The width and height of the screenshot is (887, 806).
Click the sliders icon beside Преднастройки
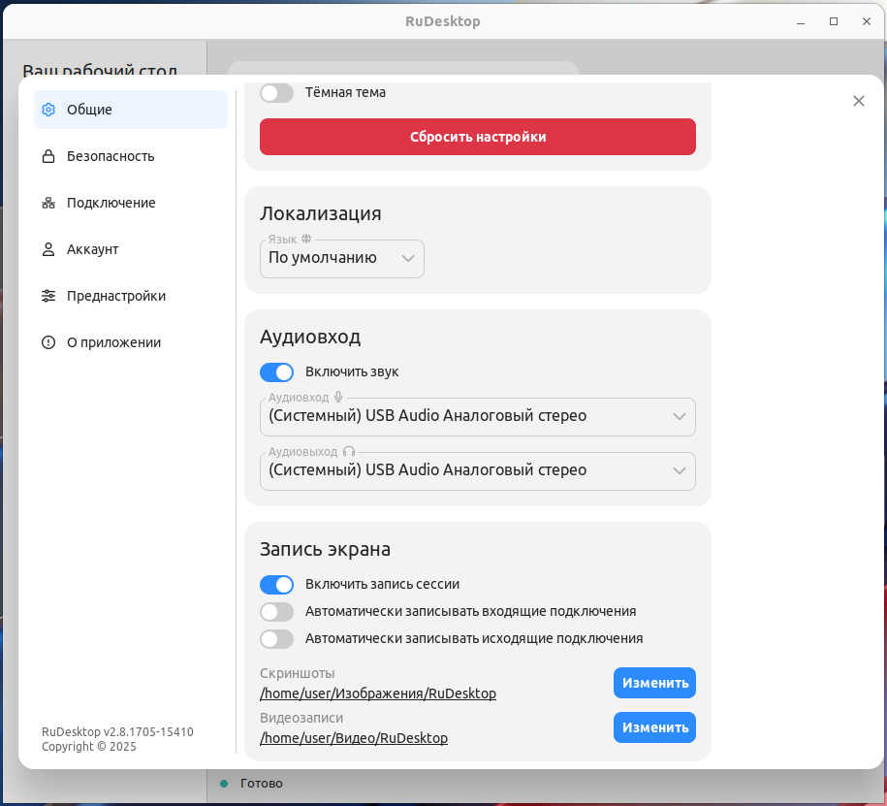pos(48,296)
